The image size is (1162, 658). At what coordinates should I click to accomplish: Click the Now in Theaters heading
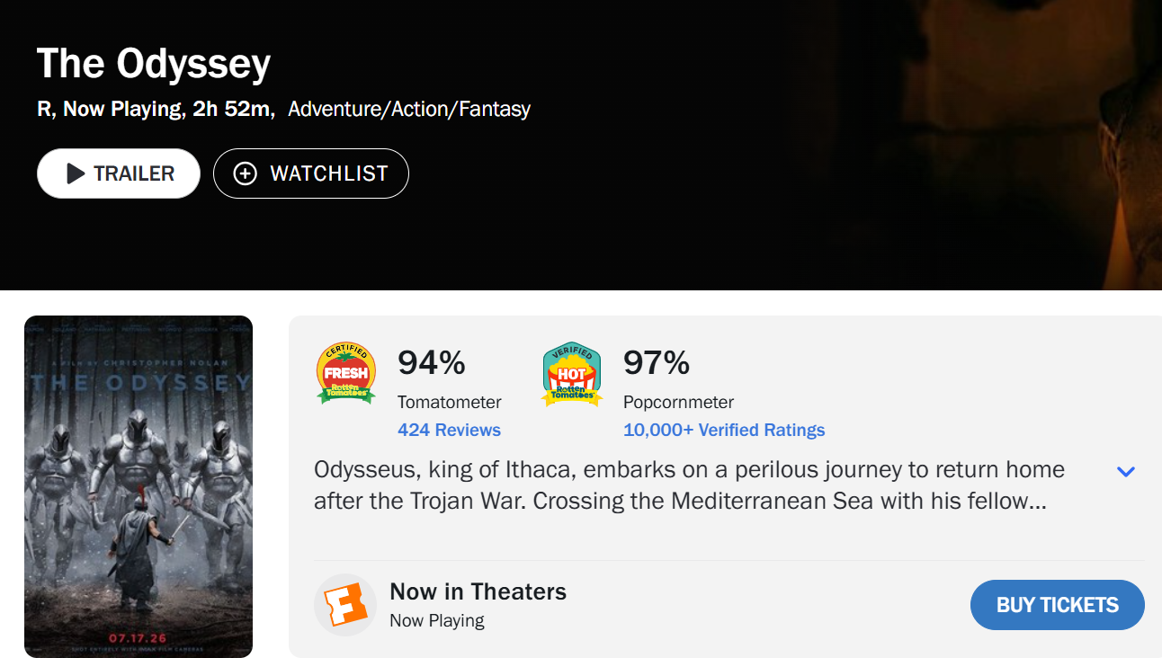coord(478,591)
